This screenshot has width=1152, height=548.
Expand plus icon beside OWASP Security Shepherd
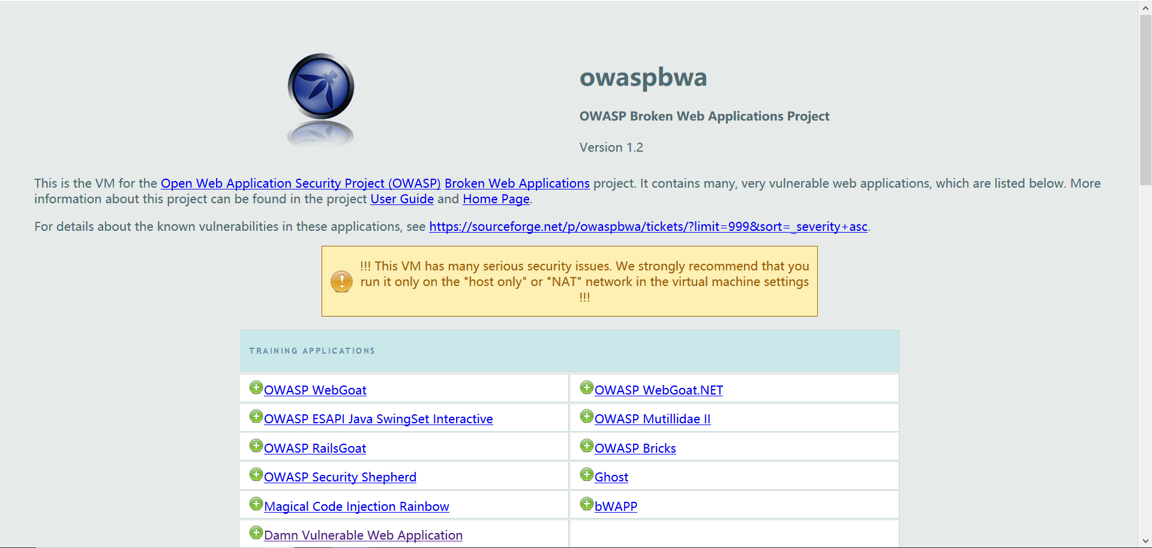click(256, 475)
